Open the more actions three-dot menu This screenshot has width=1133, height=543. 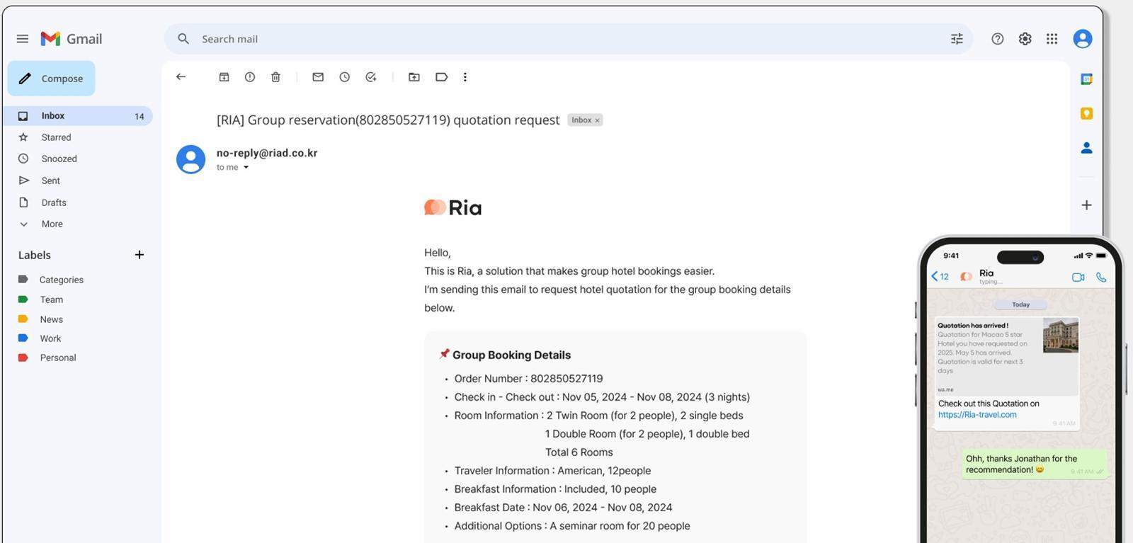[x=465, y=77]
